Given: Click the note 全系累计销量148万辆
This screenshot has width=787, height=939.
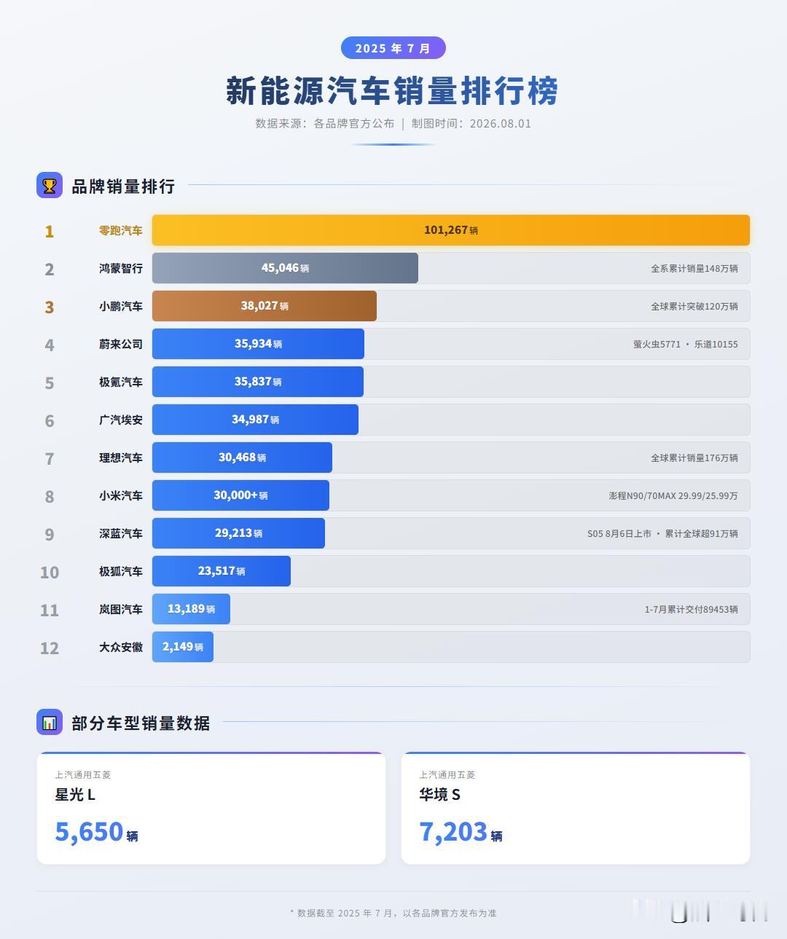Looking at the screenshot, I should coord(694,269).
